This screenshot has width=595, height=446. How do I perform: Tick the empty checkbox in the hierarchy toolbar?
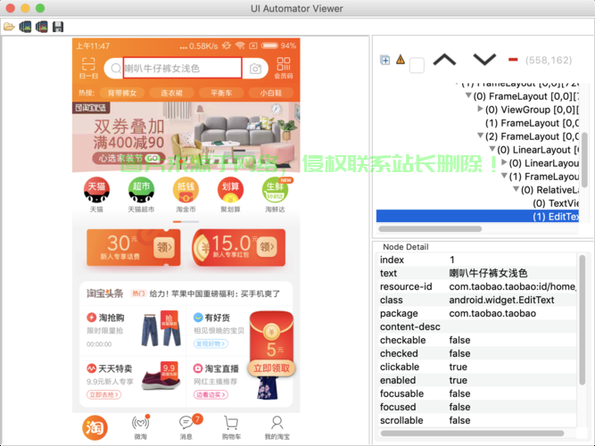coord(417,65)
